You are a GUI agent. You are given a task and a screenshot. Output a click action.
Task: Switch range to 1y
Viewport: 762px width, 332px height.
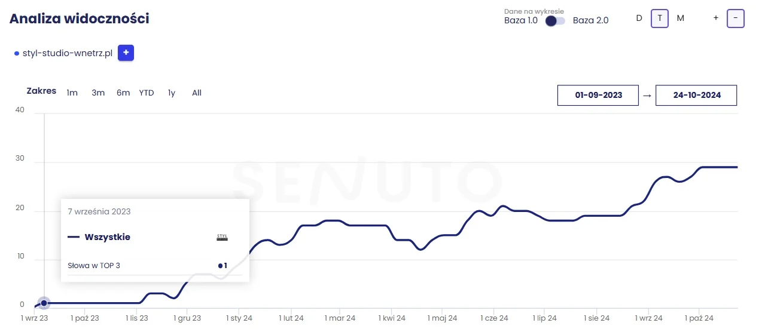pos(172,93)
